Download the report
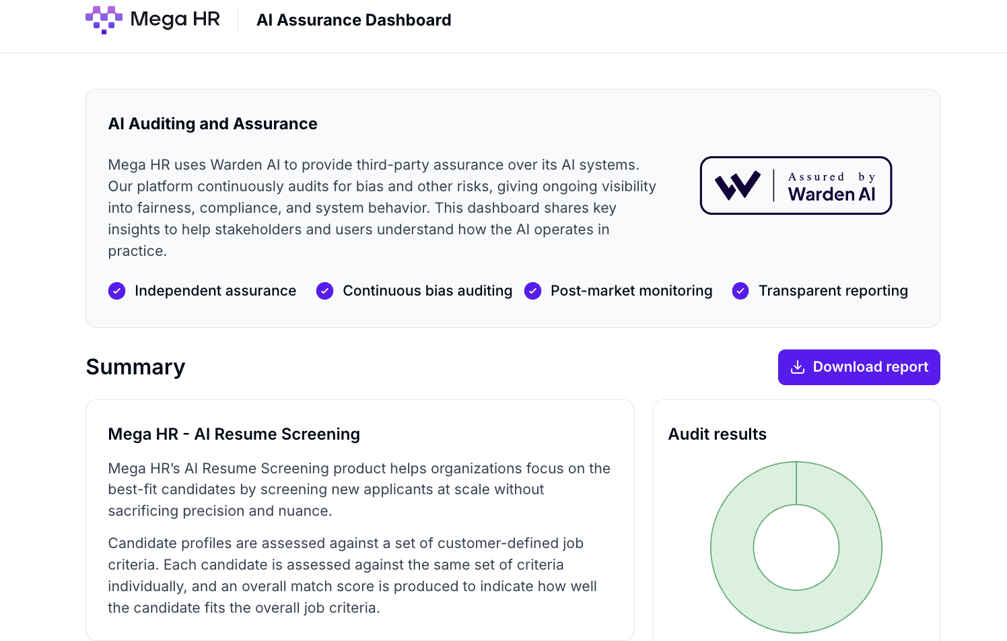This screenshot has height=641, width=1007. pyautogui.click(x=859, y=367)
